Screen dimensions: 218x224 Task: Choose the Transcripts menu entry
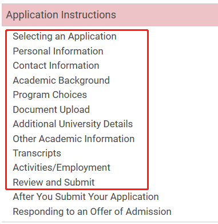pyautogui.click(x=37, y=153)
